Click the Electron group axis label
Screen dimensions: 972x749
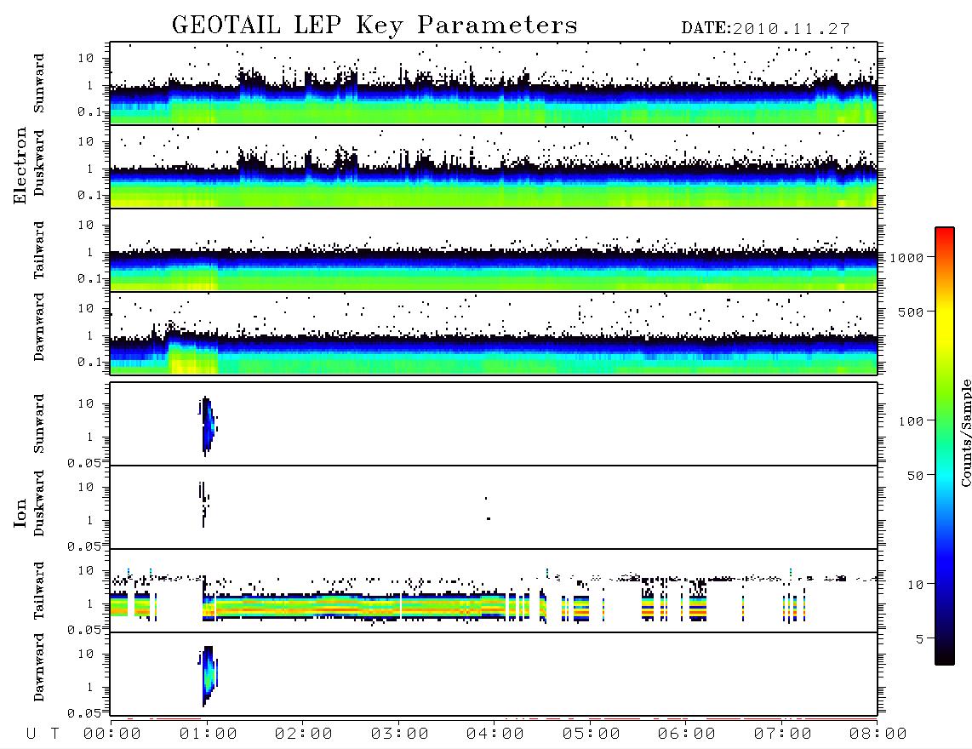(x=20, y=166)
